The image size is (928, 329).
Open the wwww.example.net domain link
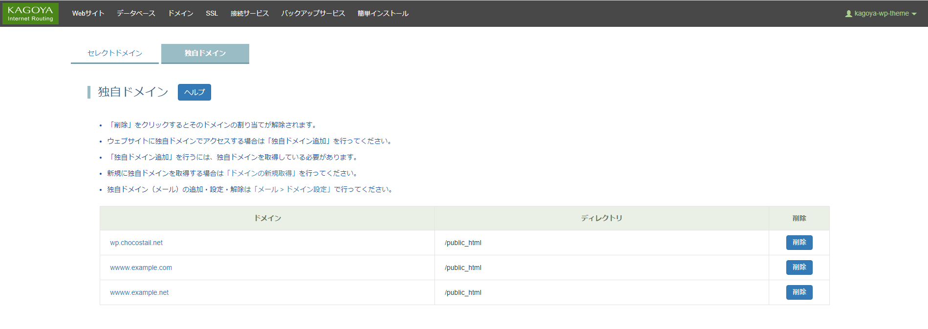[x=139, y=292]
